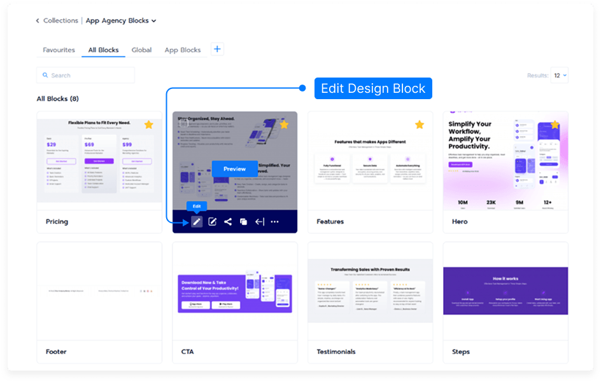Click the Collections breadcrumb link

point(60,21)
